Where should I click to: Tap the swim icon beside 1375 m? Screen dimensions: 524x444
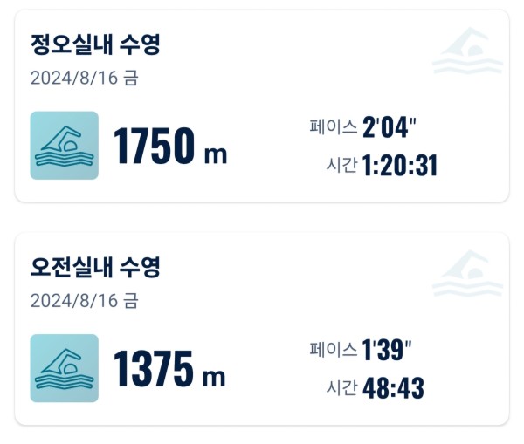point(65,368)
